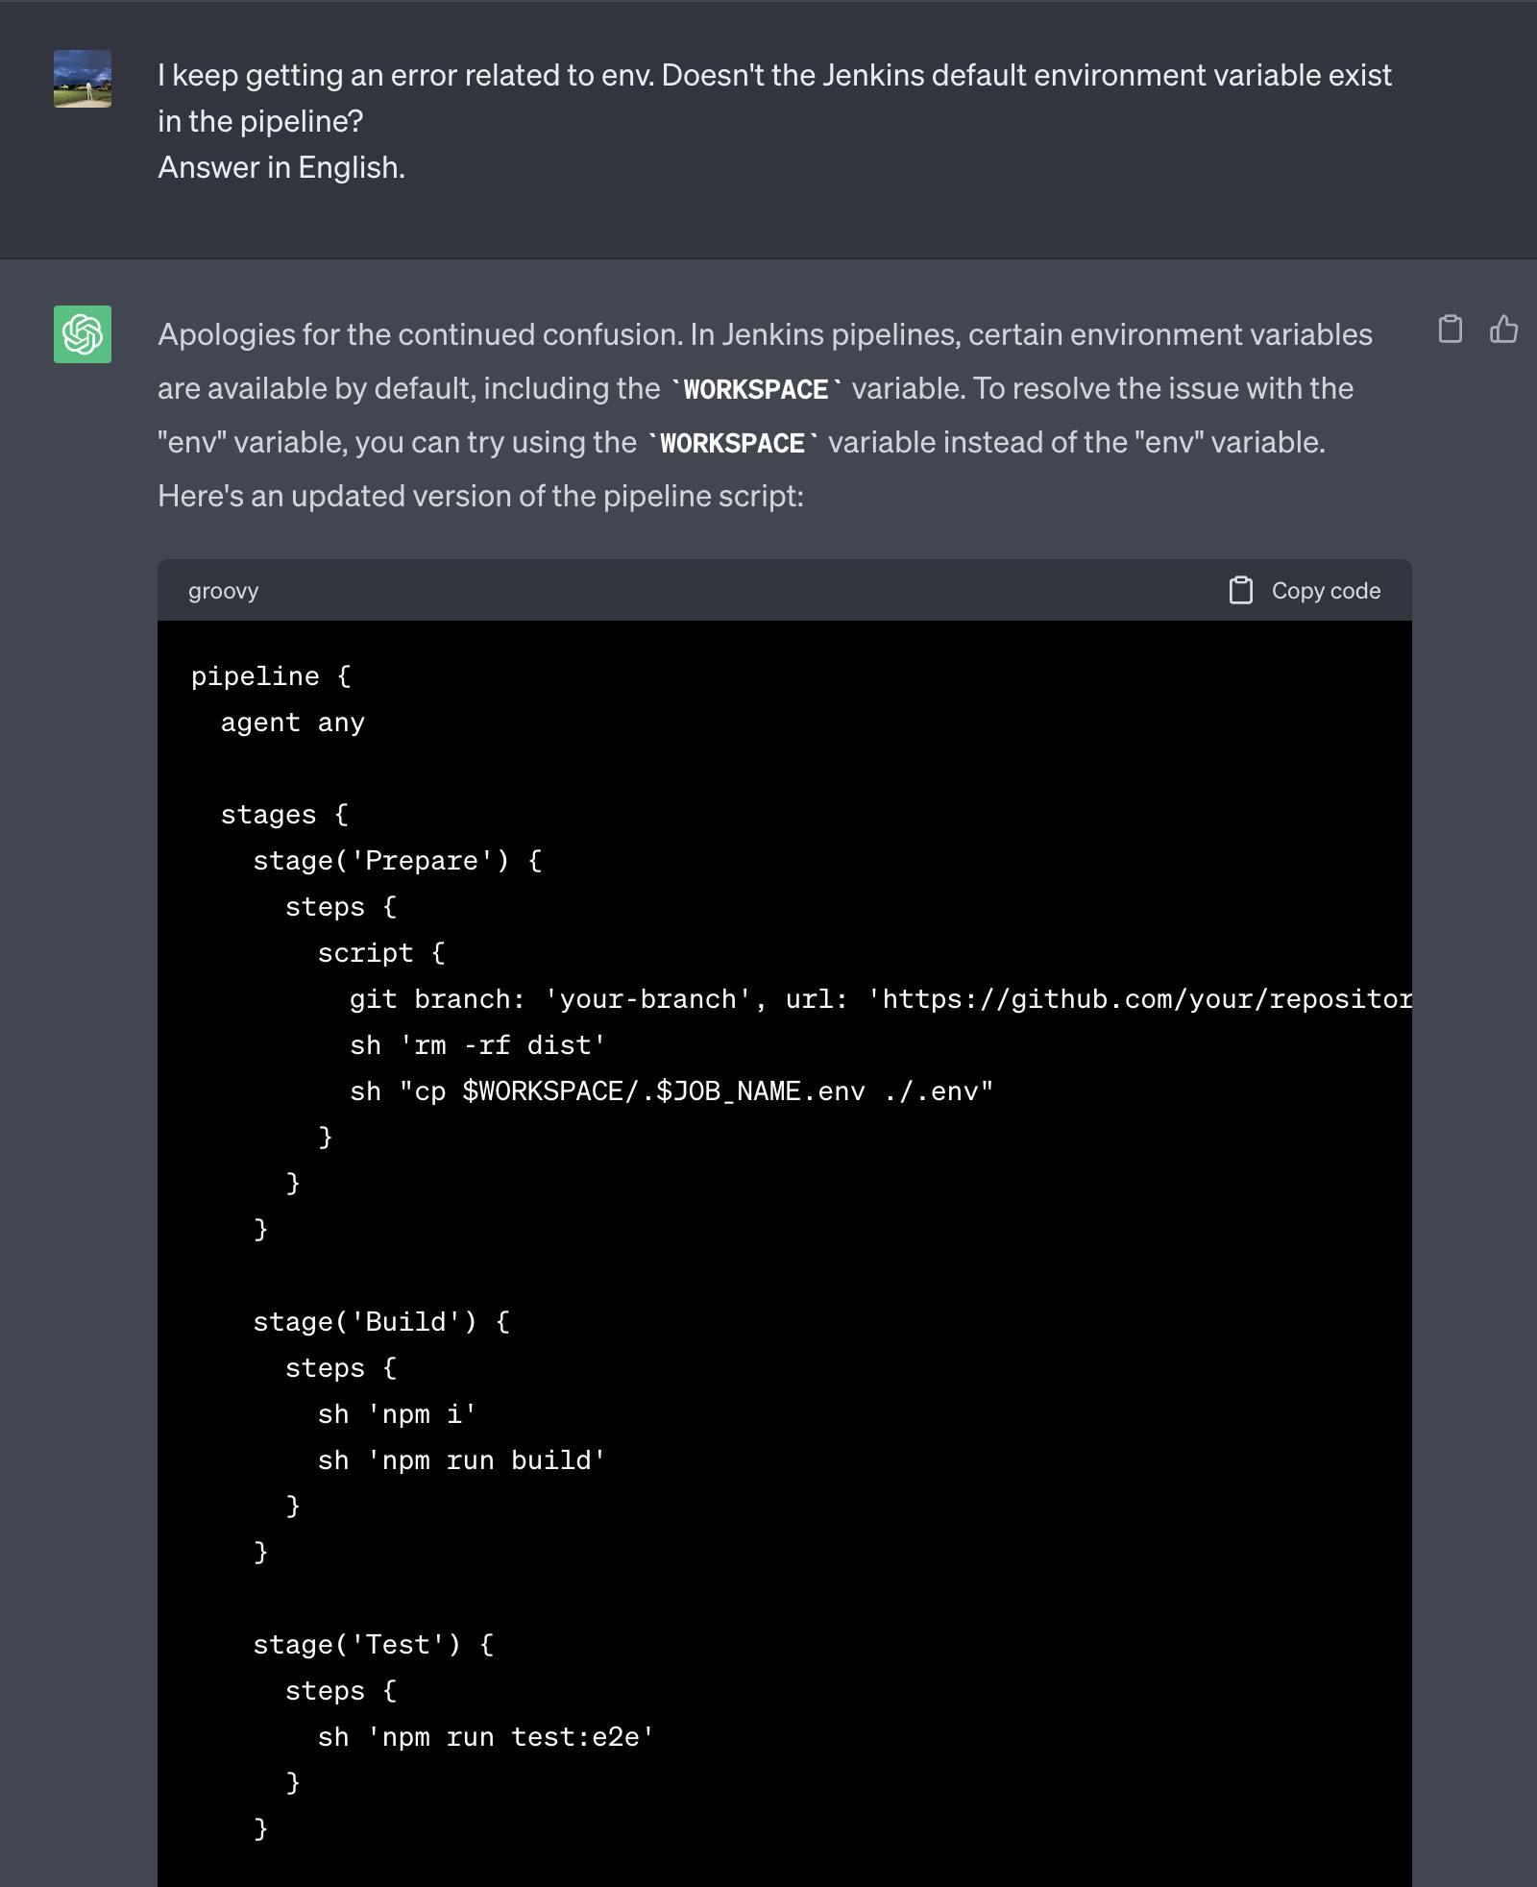Place cursor on stage('Test') line
The image size is (1537, 1887).
point(373,1645)
